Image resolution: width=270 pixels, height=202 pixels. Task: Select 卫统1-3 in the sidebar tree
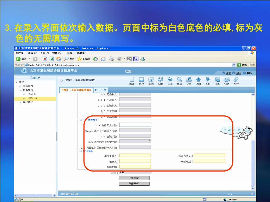pos(31,94)
